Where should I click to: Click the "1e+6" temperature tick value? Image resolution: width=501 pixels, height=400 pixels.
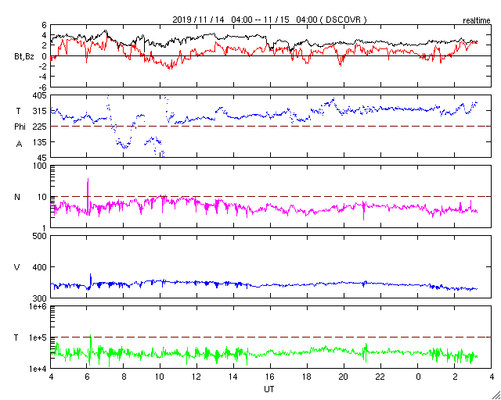[38, 306]
